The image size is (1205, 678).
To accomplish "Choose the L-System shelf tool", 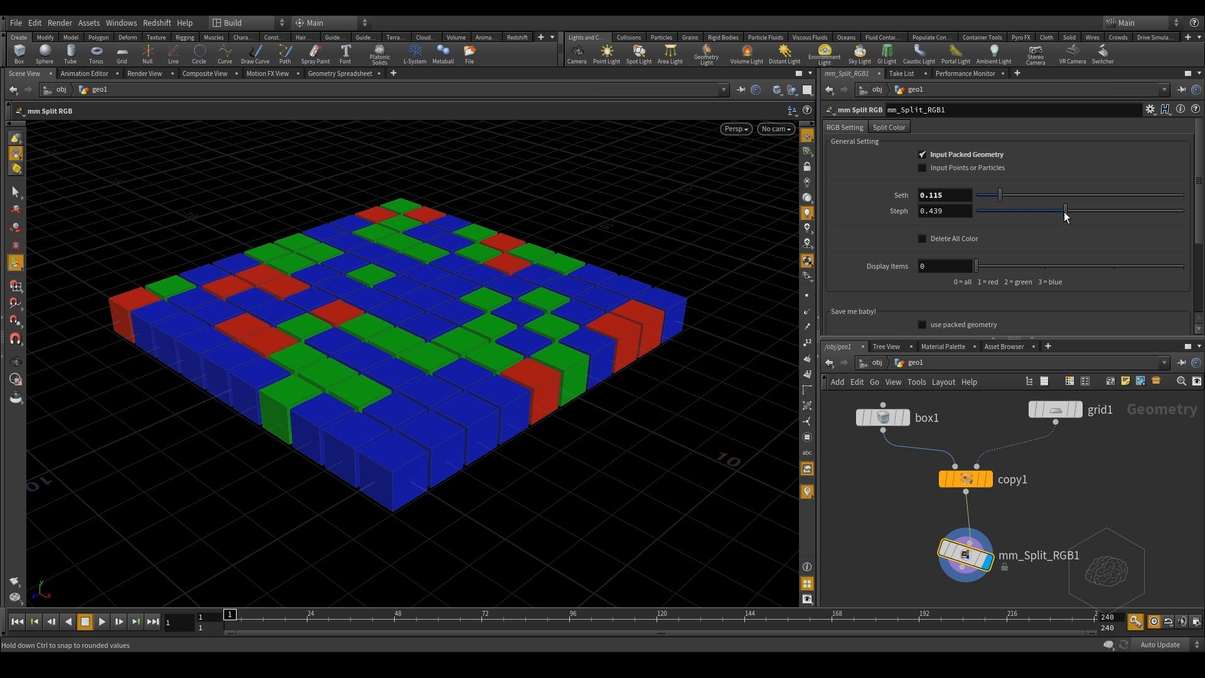I will pos(414,54).
